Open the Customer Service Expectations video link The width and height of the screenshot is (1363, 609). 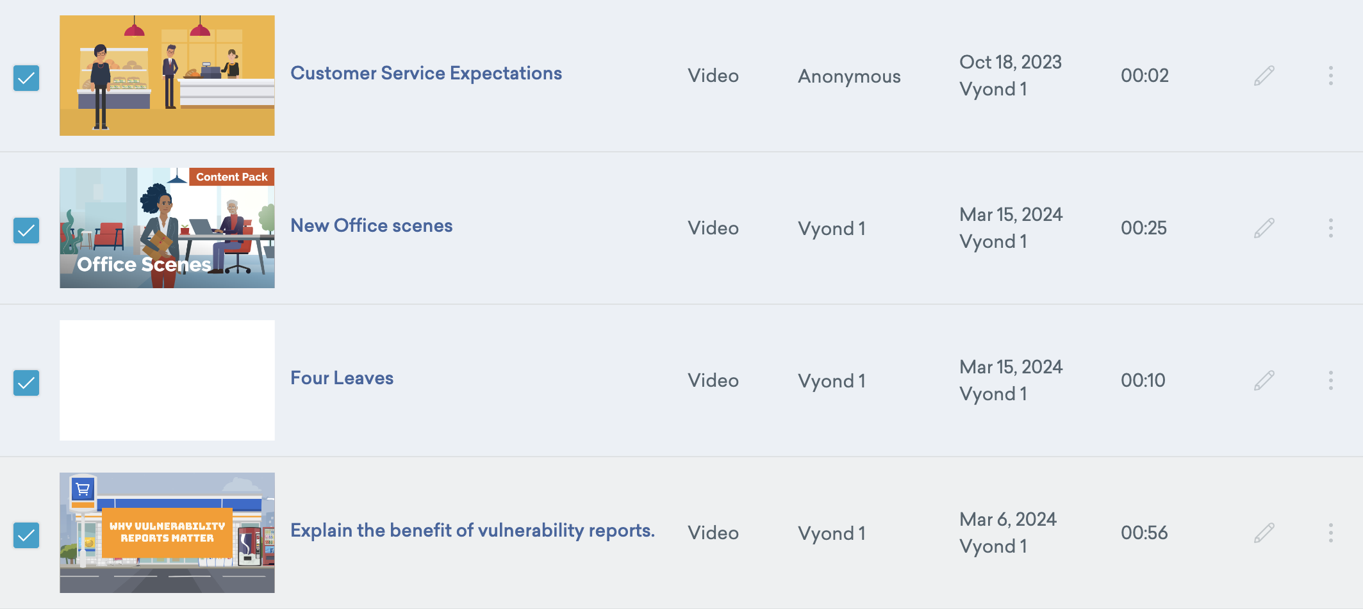point(426,73)
